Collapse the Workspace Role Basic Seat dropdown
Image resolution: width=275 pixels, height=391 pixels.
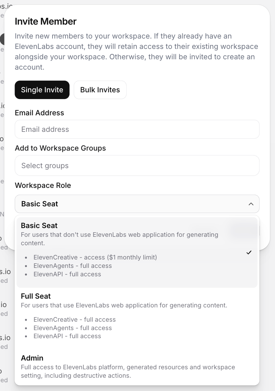pos(137,204)
